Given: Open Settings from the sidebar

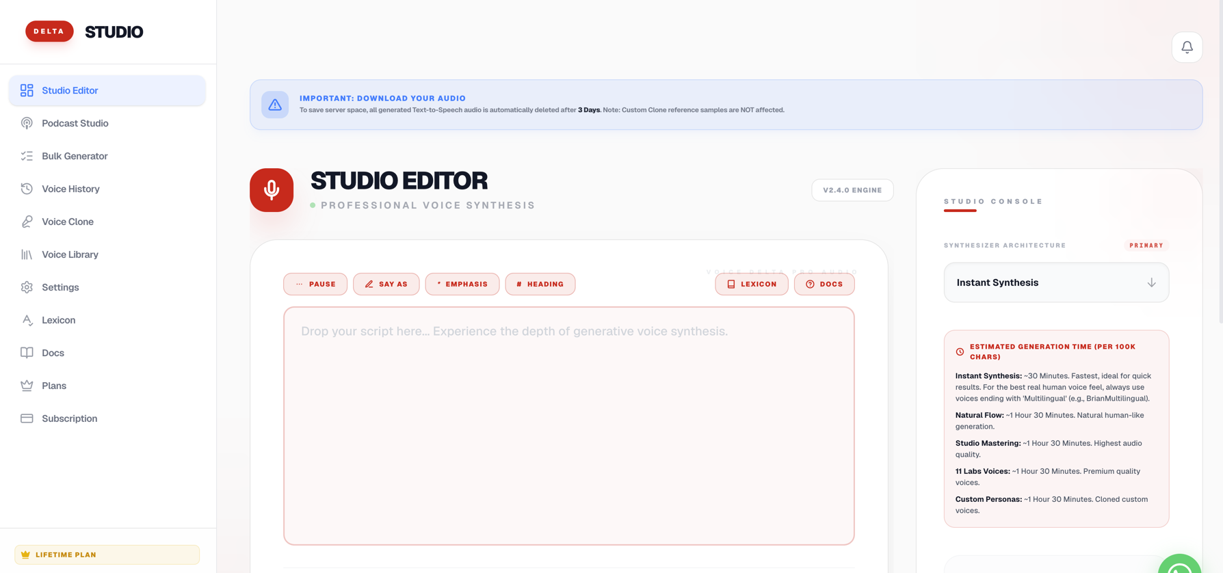Looking at the screenshot, I should 107,287.
